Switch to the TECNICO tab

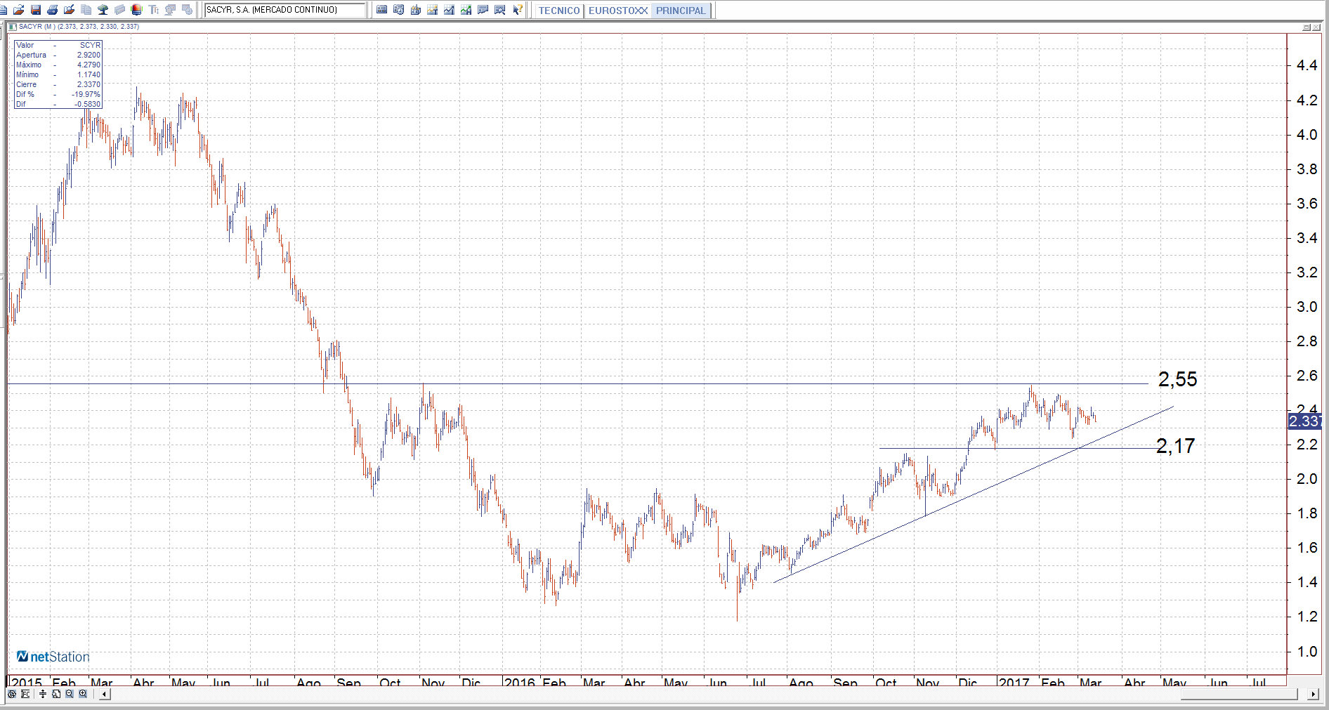(559, 11)
